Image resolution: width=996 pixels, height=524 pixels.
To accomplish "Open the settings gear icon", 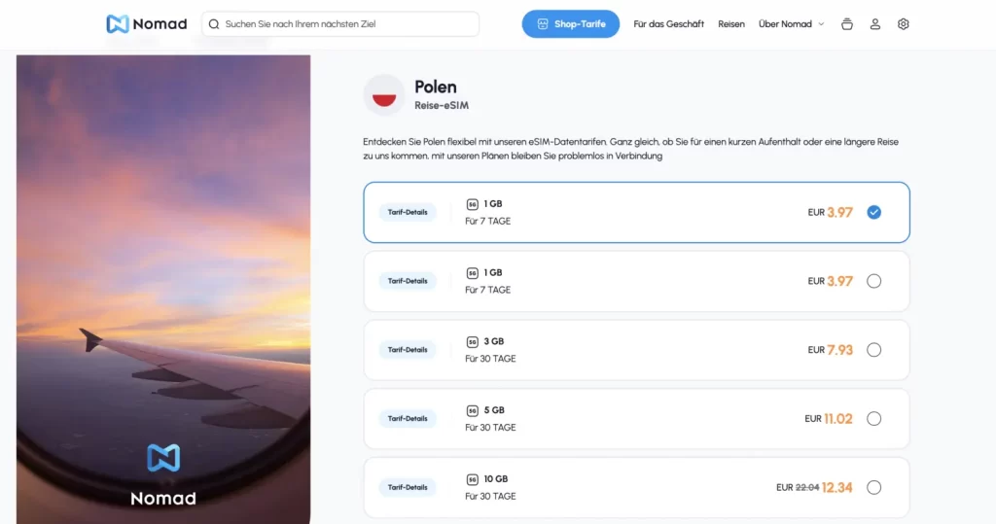I will pyautogui.click(x=904, y=24).
